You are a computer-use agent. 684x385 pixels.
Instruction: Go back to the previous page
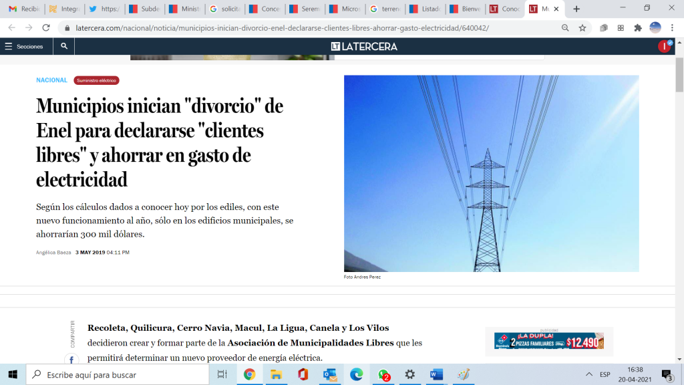coord(12,28)
